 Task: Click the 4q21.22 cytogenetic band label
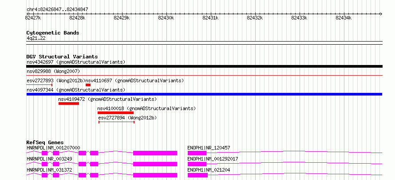pyautogui.click(x=36, y=38)
